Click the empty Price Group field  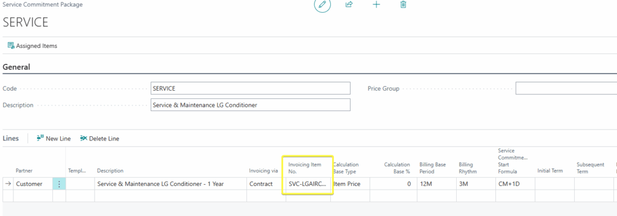[566, 89]
